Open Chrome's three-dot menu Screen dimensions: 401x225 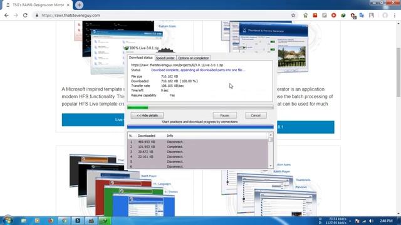pyautogui.click(x=395, y=15)
